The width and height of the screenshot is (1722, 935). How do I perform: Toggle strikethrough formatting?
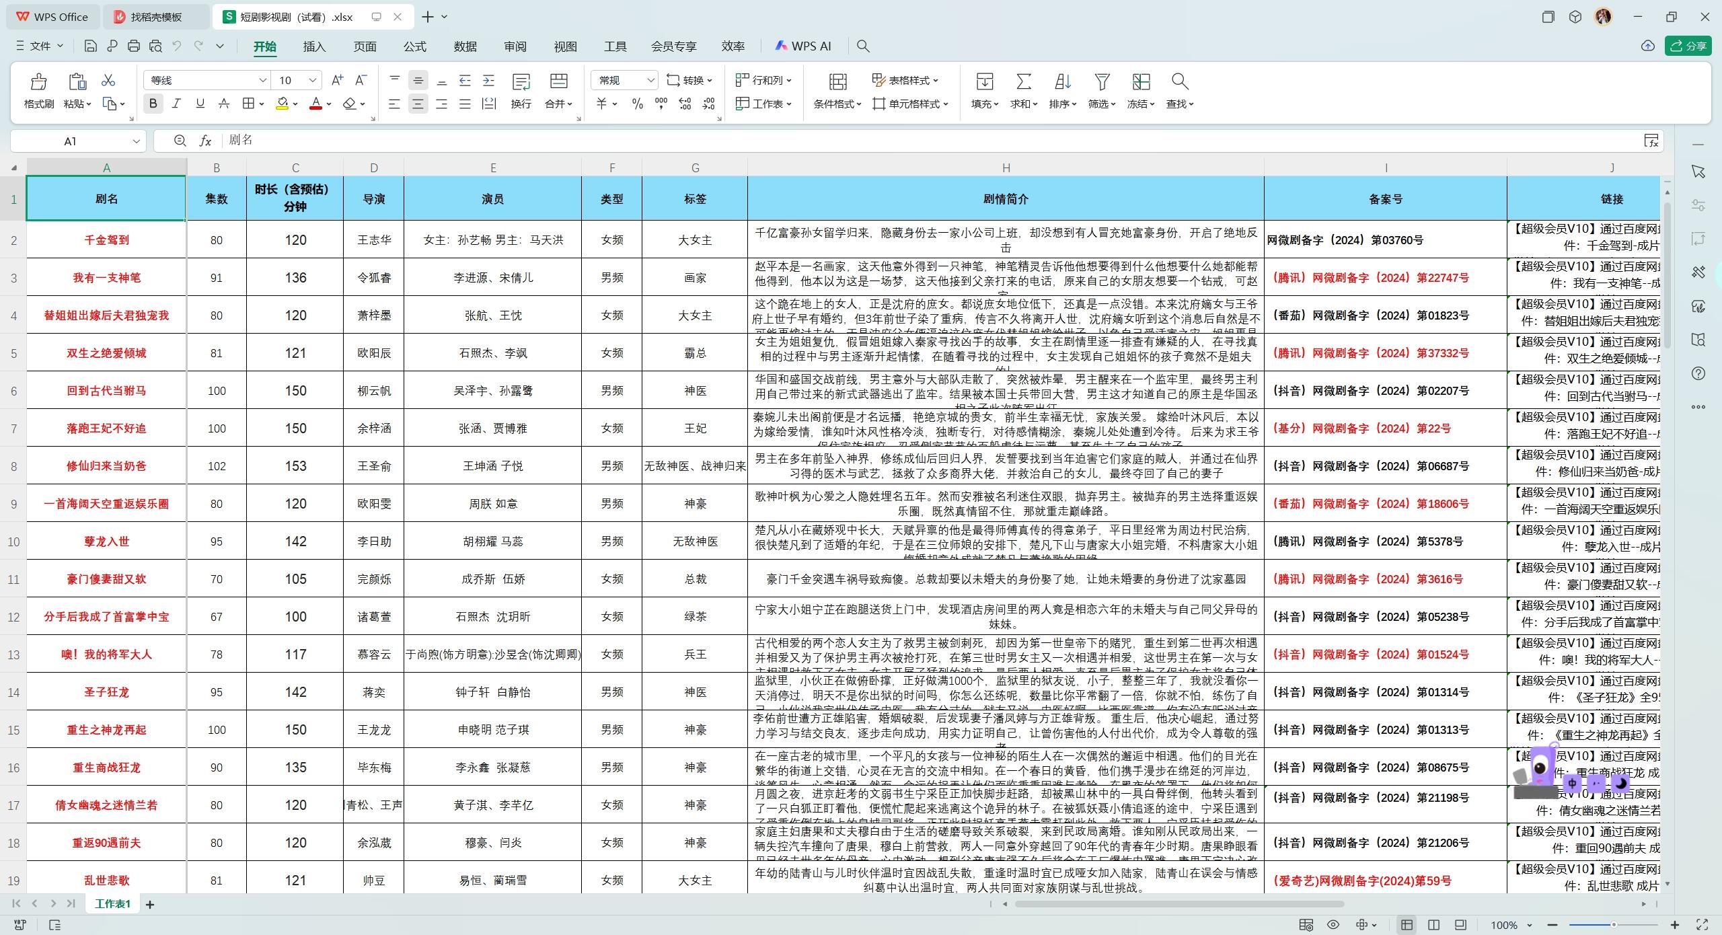tap(223, 104)
